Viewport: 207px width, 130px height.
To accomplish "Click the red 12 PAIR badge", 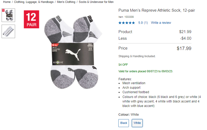I will [31, 19].
